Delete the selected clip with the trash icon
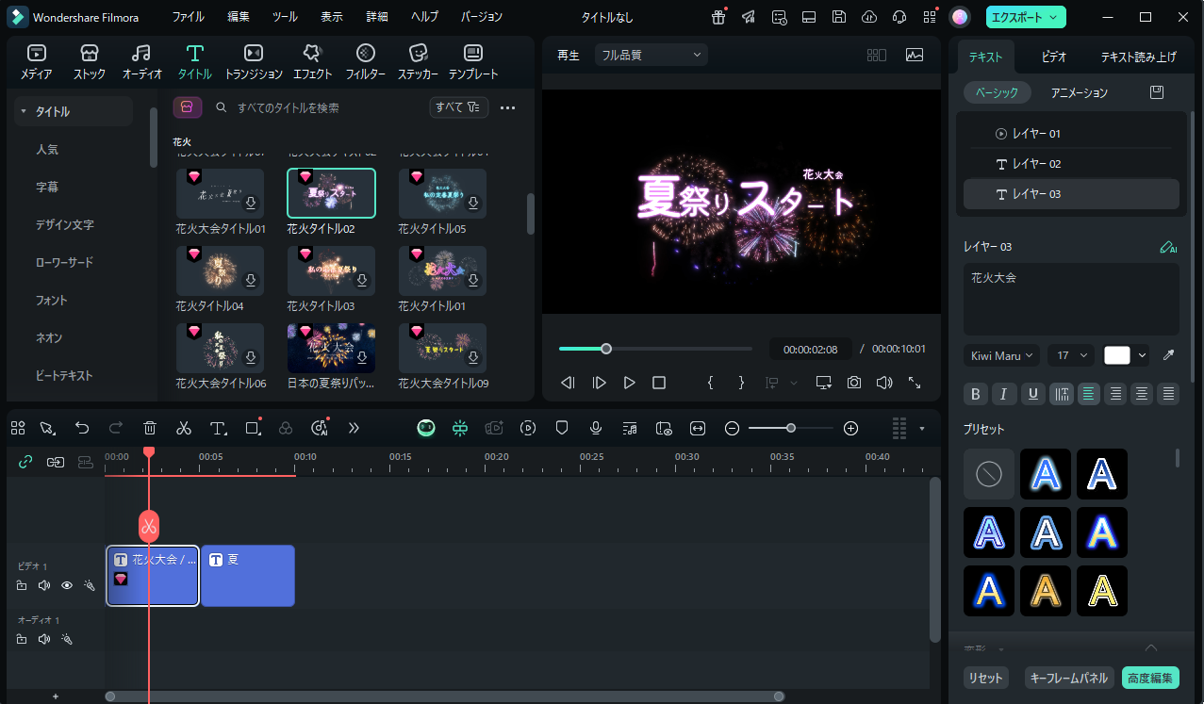The height and width of the screenshot is (704, 1204). pos(150,428)
